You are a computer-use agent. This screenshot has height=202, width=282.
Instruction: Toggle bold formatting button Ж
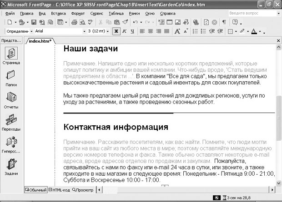[x=116, y=31]
